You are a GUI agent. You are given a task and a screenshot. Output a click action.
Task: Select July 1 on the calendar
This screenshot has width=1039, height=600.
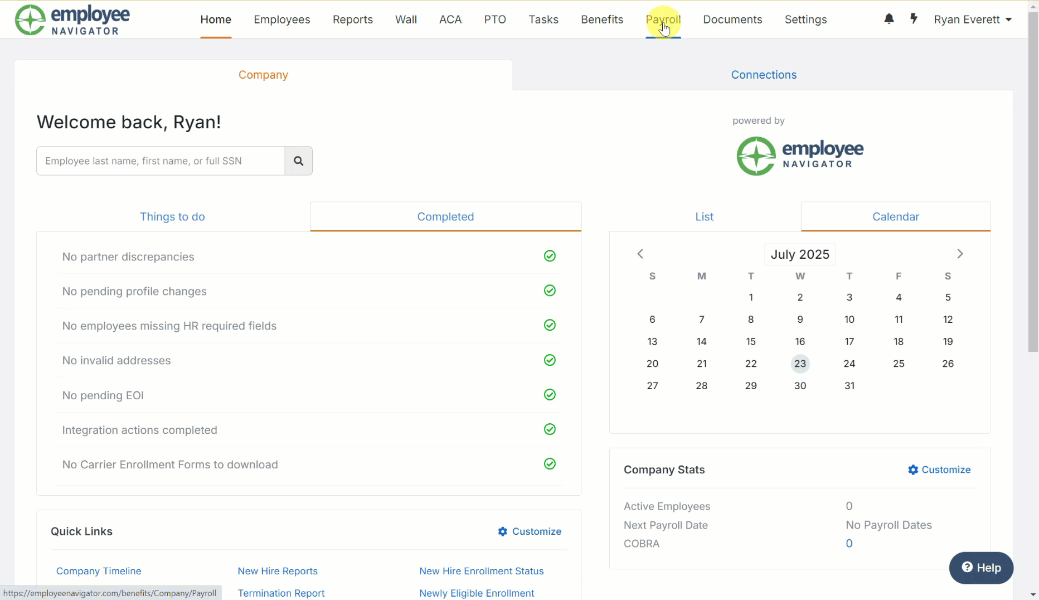tap(751, 297)
